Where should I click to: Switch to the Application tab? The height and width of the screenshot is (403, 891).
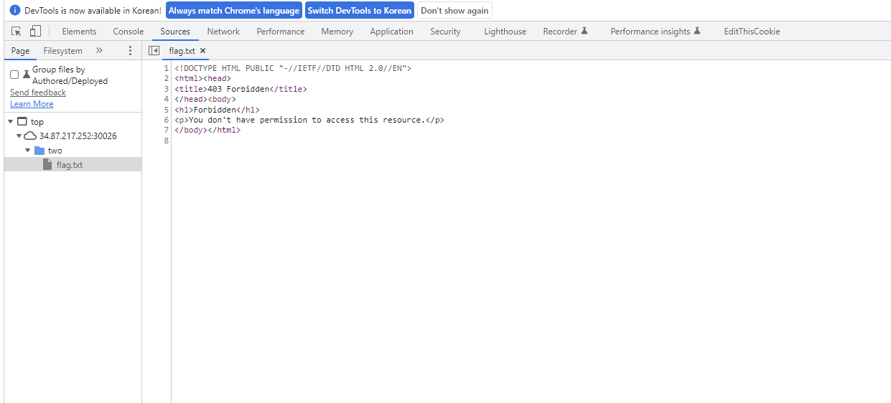(x=392, y=32)
